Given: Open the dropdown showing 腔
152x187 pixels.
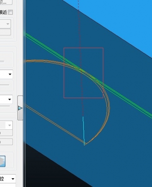Looking at the screenshot, I should (7, 179).
